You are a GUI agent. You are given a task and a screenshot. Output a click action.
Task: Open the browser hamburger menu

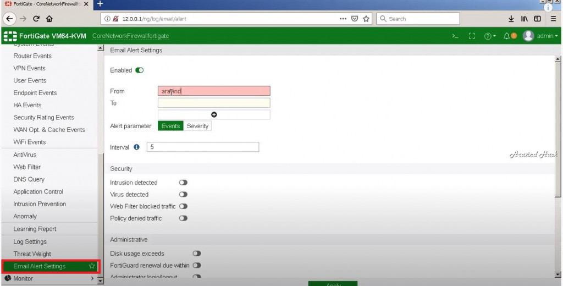553,19
